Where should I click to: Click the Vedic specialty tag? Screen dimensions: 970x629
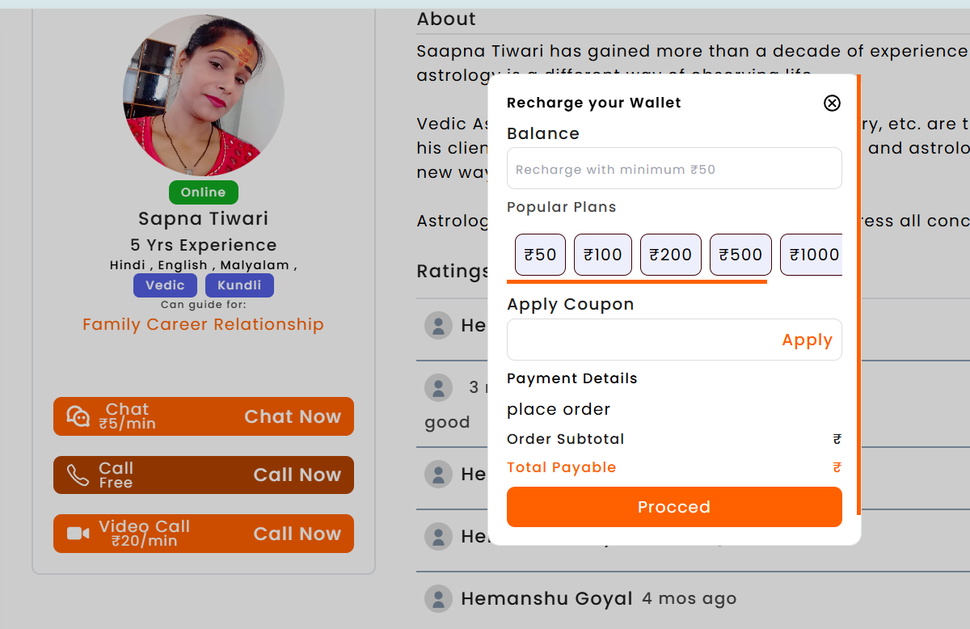tap(165, 285)
